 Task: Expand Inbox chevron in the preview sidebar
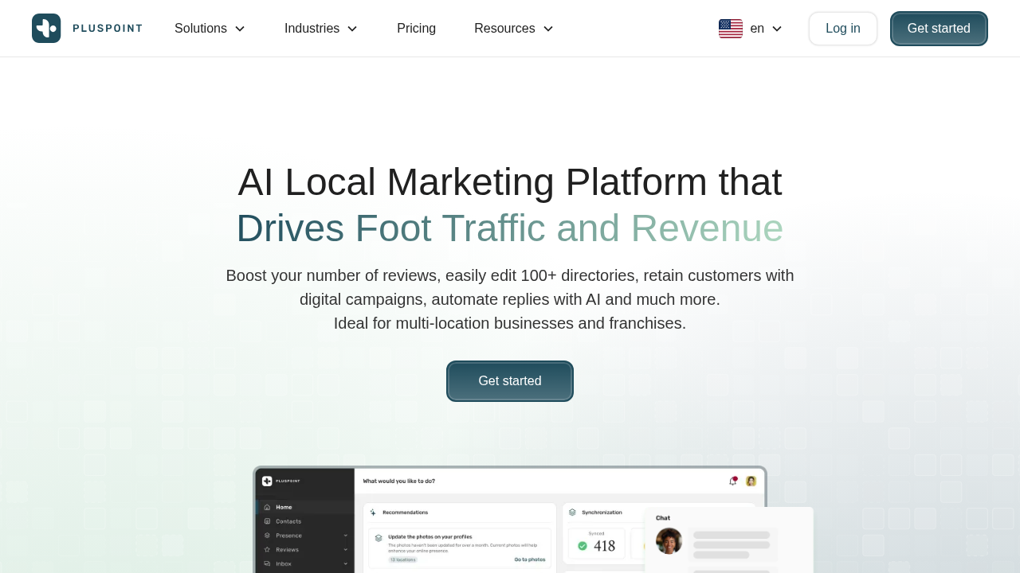(x=346, y=563)
